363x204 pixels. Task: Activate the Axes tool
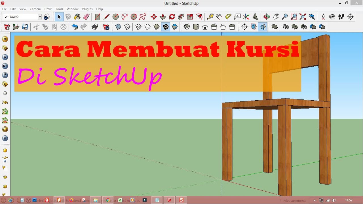(246, 17)
